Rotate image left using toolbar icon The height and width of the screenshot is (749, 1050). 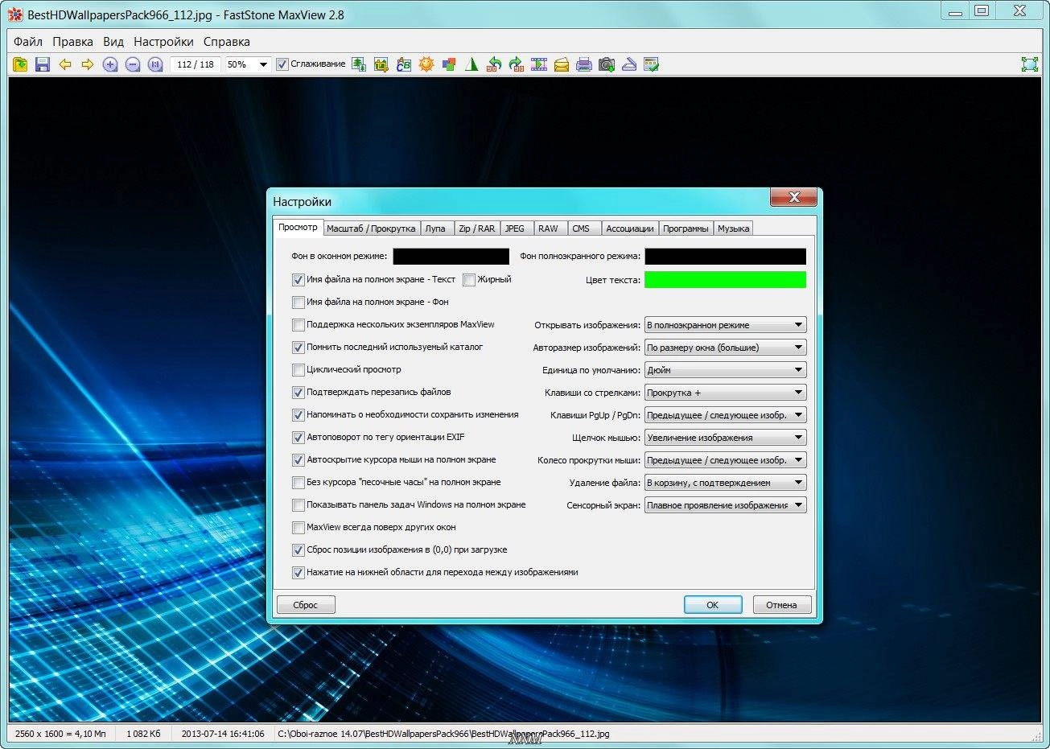pos(494,64)
